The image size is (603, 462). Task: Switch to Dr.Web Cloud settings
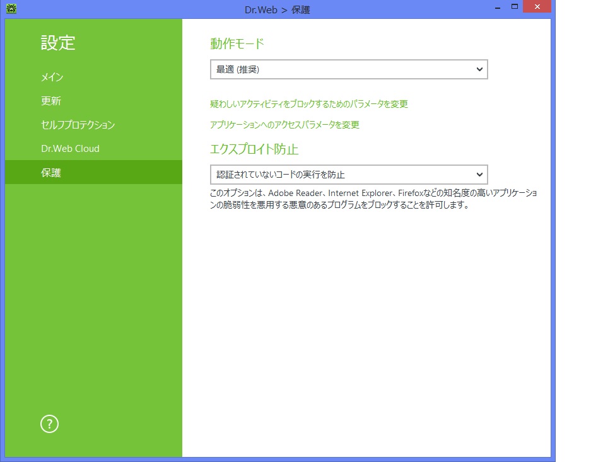(x=71, y=148)
